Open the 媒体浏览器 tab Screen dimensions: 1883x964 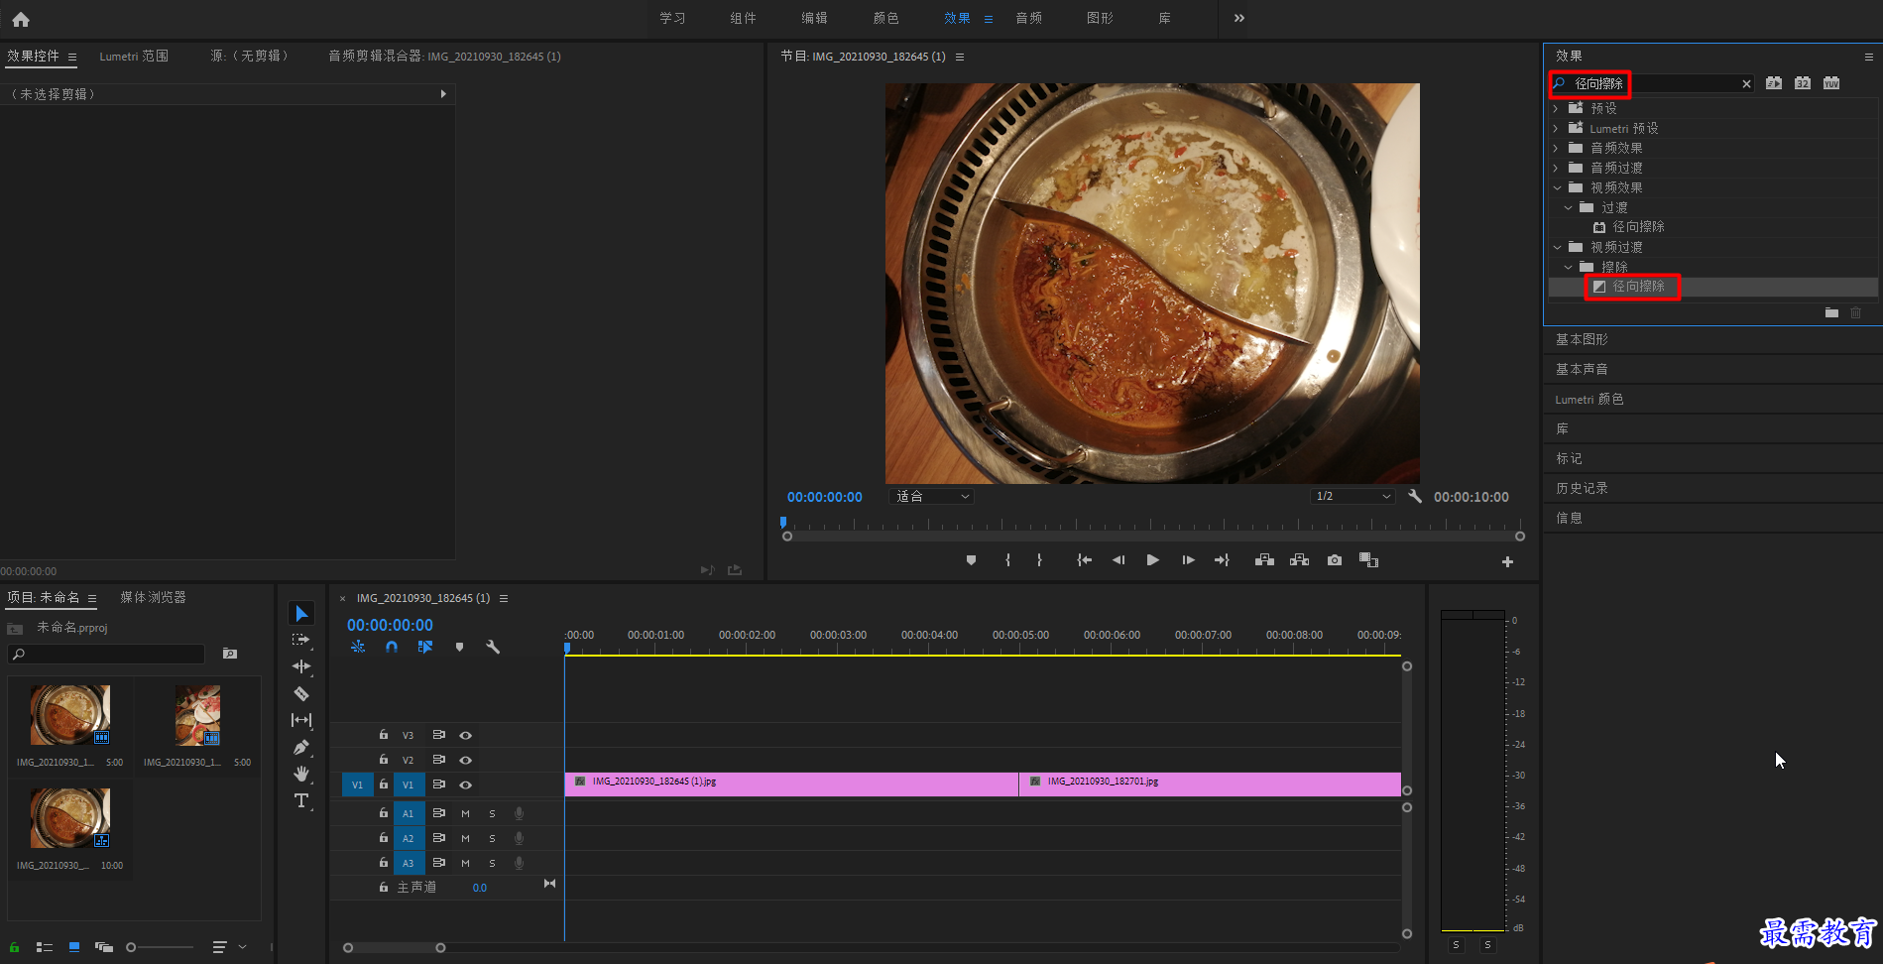click(x=153, y=597)
